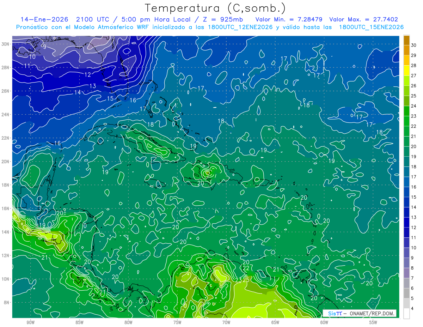The width and height of the screenshot is (423, 327).
Task: Click the '1800UTC_15ENE2026' valid-until time text
Action: coord(371,27)
